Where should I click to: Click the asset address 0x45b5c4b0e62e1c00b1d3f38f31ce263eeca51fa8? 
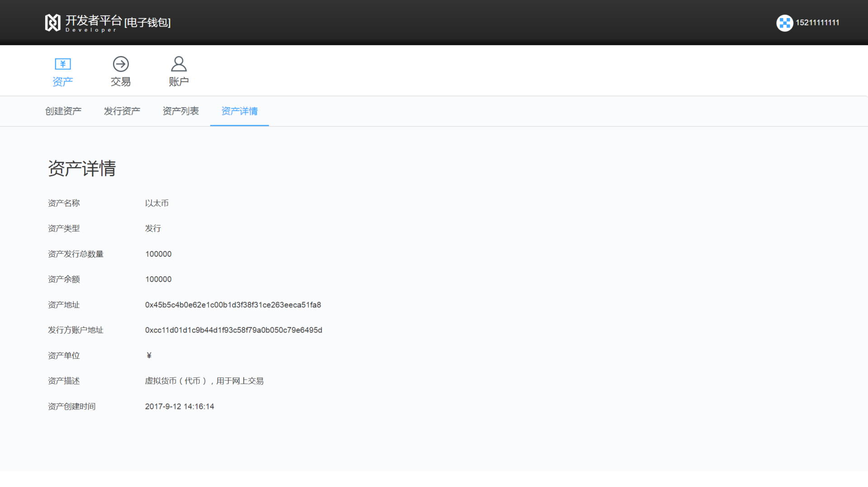[x=233, y=305]
